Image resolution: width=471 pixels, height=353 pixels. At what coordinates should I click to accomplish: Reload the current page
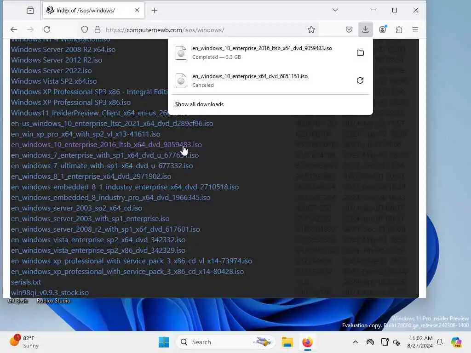(x=47, y=29)
